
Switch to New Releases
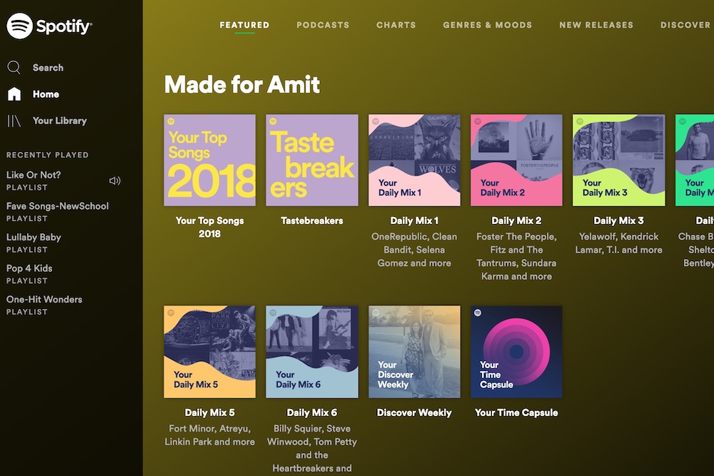[x=596, y=25]
